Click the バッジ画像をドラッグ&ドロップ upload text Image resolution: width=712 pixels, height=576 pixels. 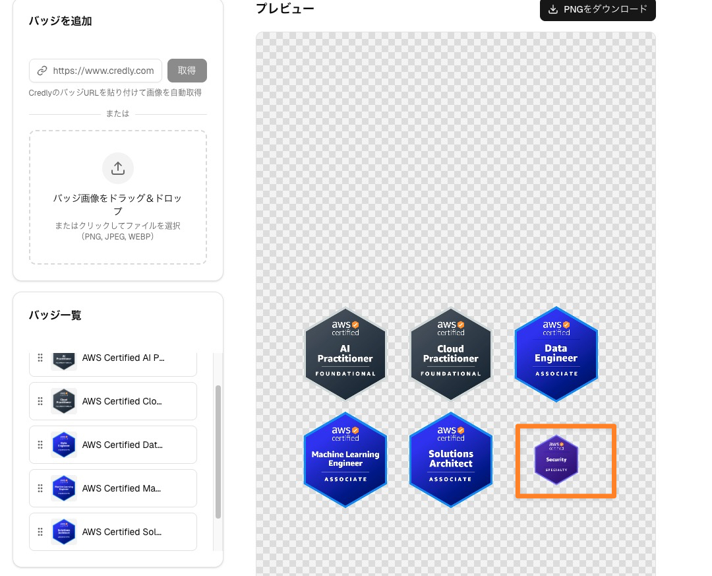pyautogui.click(x=117, y=204)
